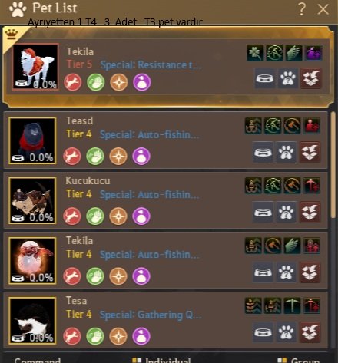338x363 pixels.
Task: Click the feed bowl icon for Tier 5 Tekila
Action: 265,78
